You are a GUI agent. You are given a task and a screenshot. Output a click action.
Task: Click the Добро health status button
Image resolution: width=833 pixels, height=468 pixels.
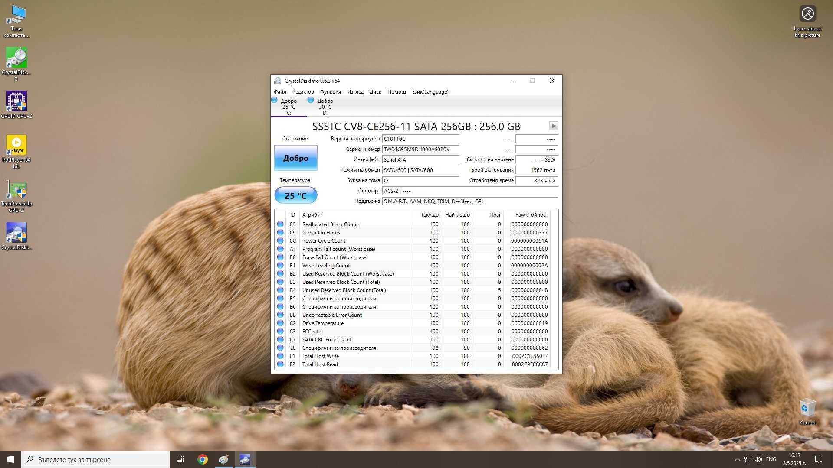tap(295, 158)
